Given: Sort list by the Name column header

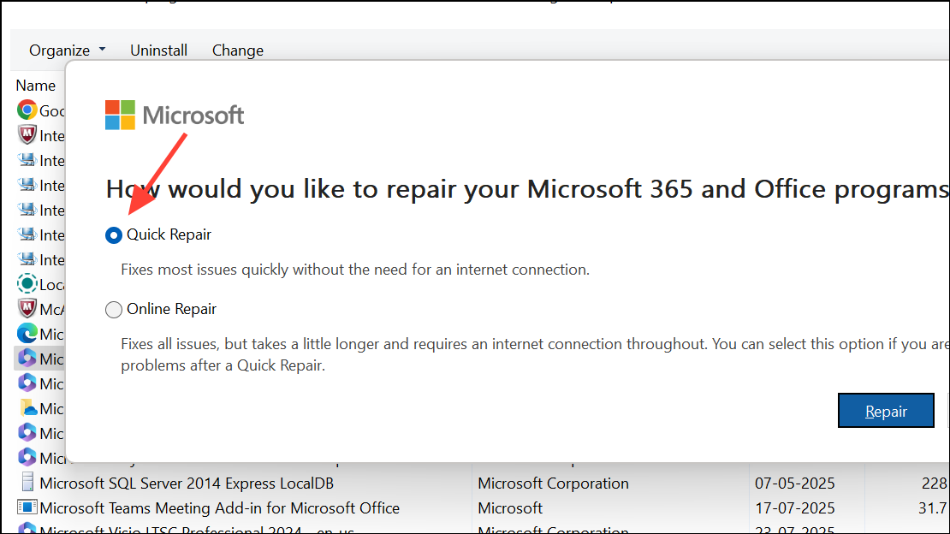Looking at the screenshot, I should tap(36, 86).
